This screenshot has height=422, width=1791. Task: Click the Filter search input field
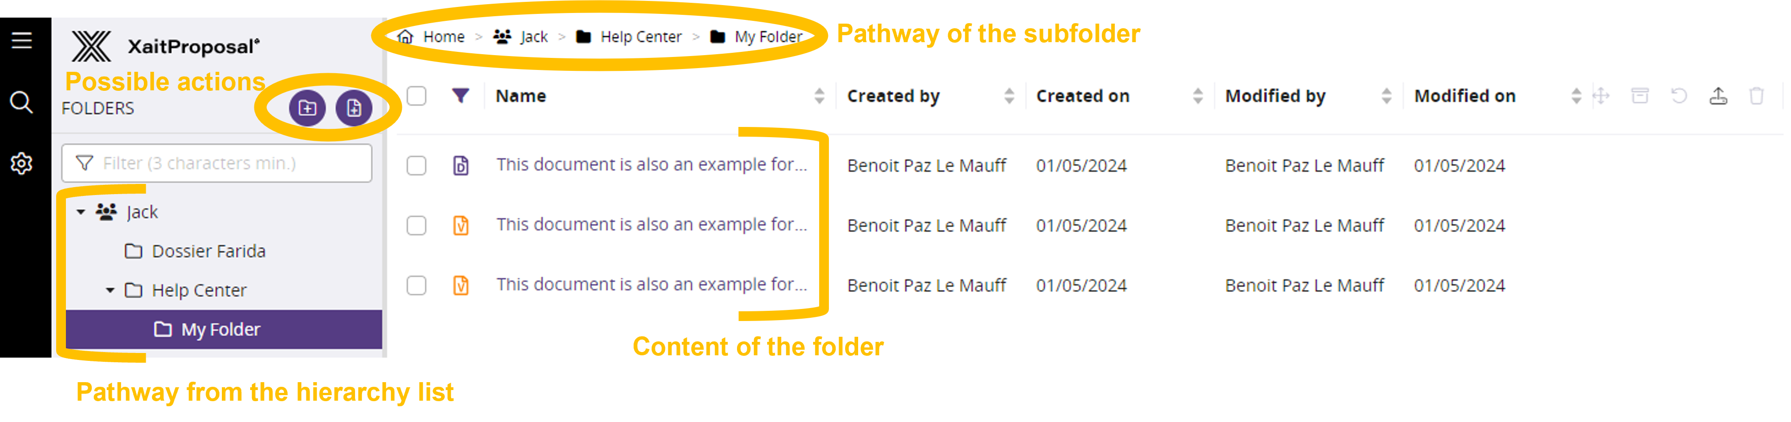point(216,163)
